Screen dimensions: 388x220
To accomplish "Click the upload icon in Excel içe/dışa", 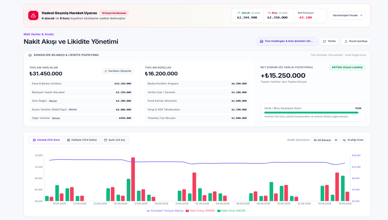I will click(x=346, y=41).
